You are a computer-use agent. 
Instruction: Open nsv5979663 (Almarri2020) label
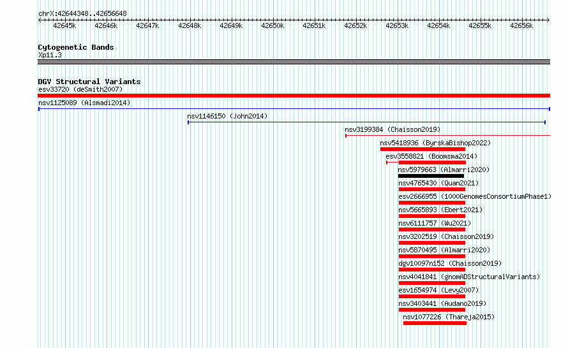444,170
